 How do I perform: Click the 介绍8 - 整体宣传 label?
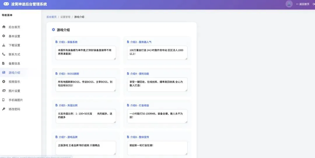pos(140,137)
